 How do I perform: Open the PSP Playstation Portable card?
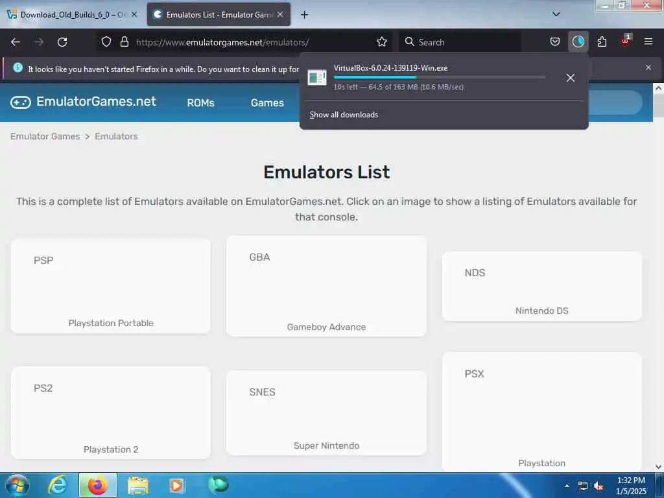[110, 286]
